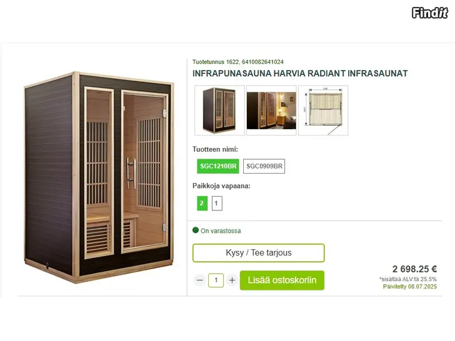Open the floor plan dimensions thumbnail

[323, 110]
